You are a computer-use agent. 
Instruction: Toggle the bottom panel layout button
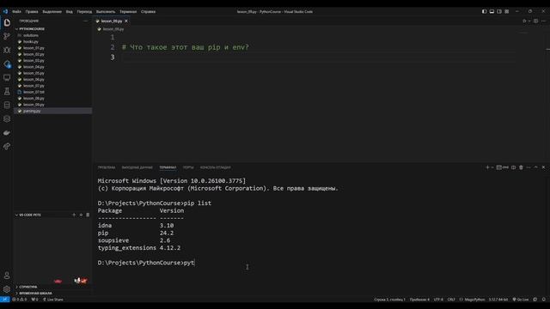pyautogui.click(x=492, y=11)
